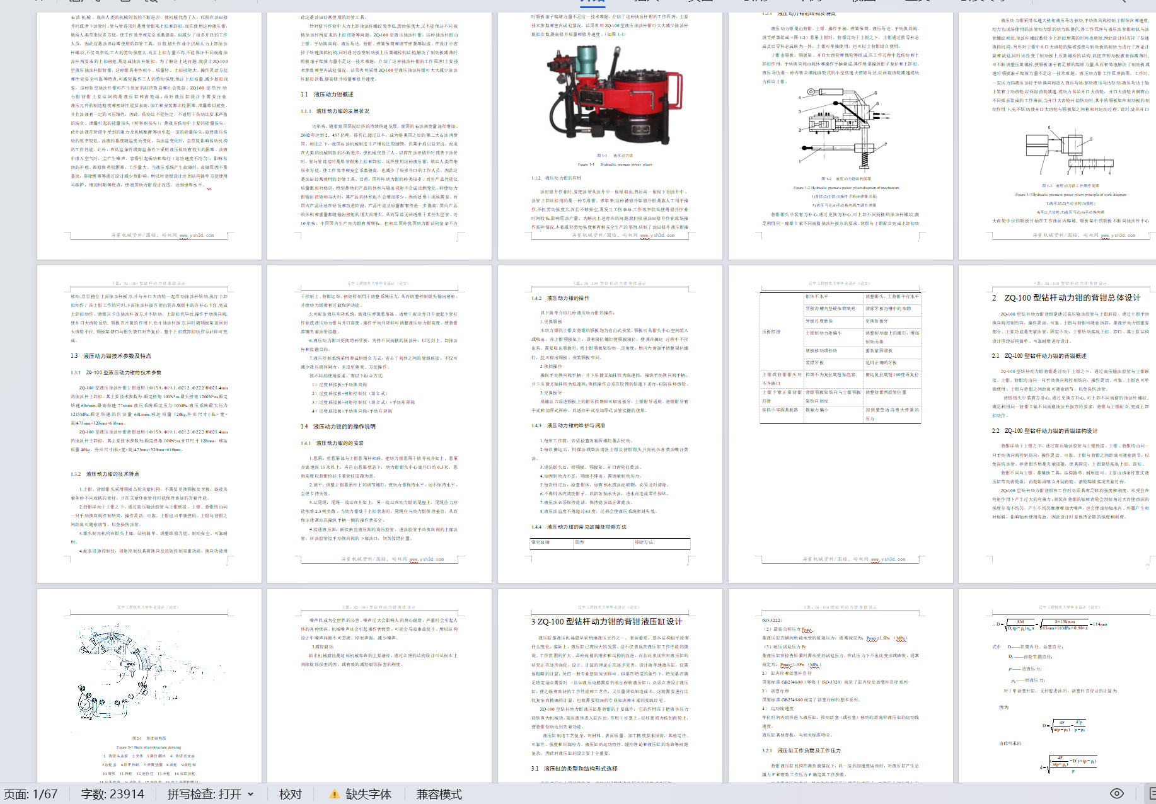Screen dimensions: 1156x804
Task: Click chapter title '3 ZQ-100 型钻杆动力钳的背钳液压缸设计'
Action: click(x=606, y=621)
